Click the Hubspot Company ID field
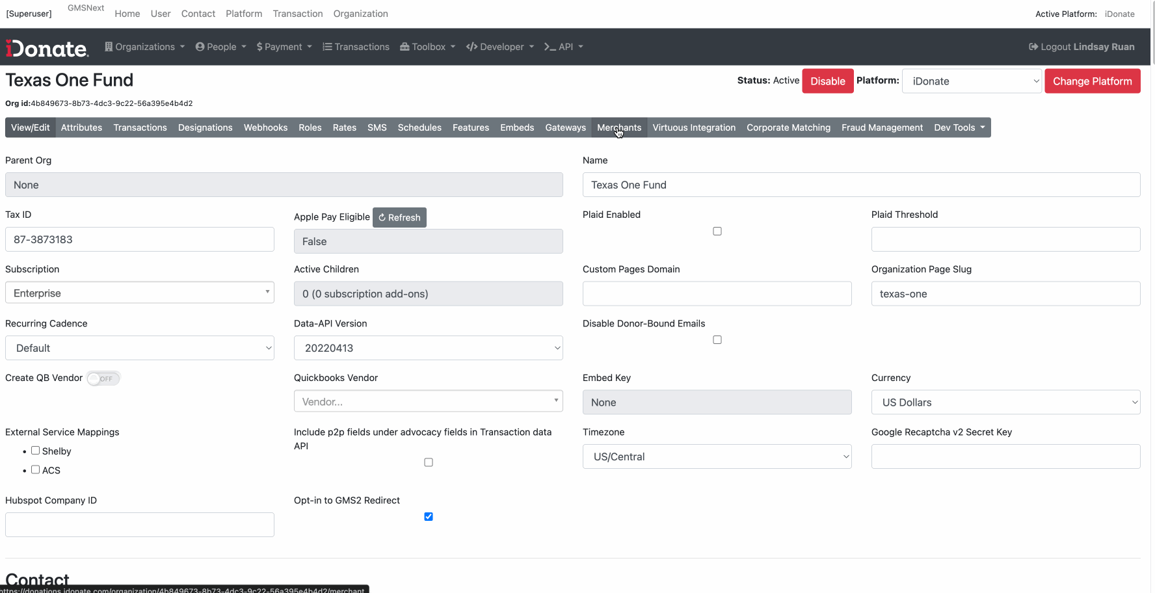Image resolution: width=1155 pixels, height=593 pixels. click(x=140, y=525)
